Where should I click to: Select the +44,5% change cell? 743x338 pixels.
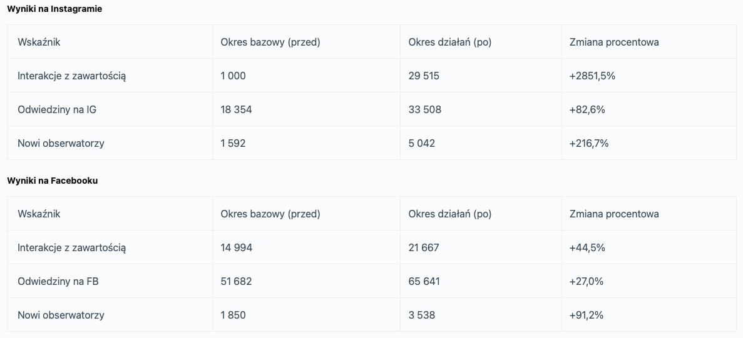click(587, 247)
